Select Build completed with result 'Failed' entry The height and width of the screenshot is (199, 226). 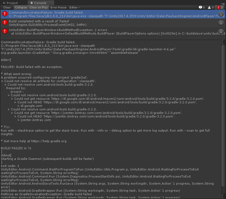[113, 23]
